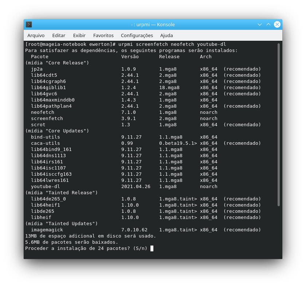Minimize the Konsole window
The image size is (306, 287).
[259, 24]
